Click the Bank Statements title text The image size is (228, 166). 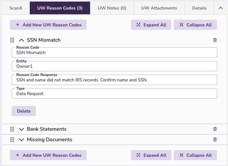[47, 129]
